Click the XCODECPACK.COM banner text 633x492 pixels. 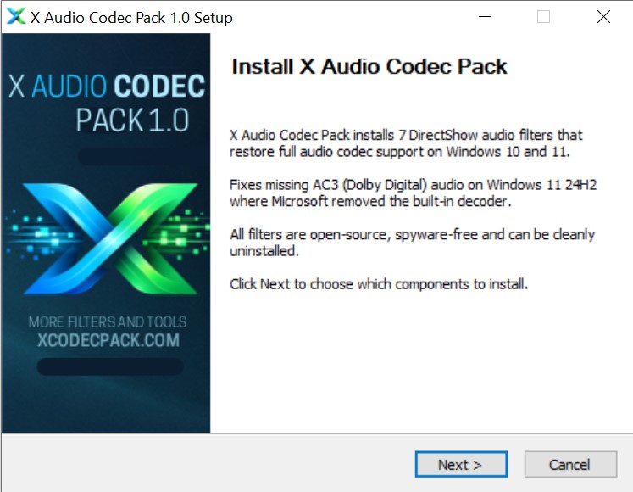(108, 340)
